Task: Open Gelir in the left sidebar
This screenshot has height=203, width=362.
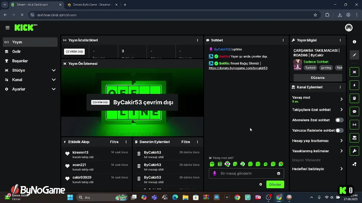Action: pyautogui.click(x=30, y=52)
